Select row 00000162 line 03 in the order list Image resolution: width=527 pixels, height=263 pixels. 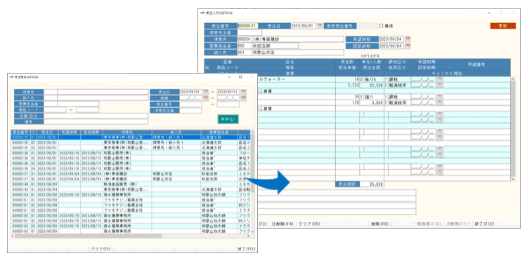click(131, 226)
